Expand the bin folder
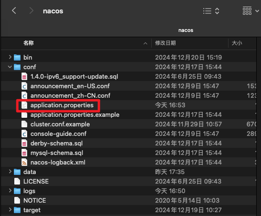 click(x=10, y=57)
